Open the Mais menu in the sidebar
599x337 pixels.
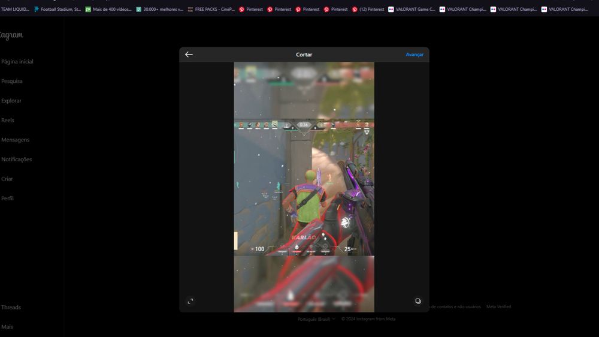(7, 327)
